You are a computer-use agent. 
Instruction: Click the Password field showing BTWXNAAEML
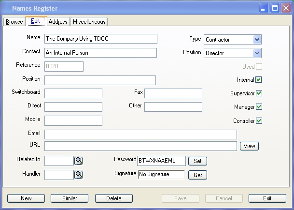[161, 161]
